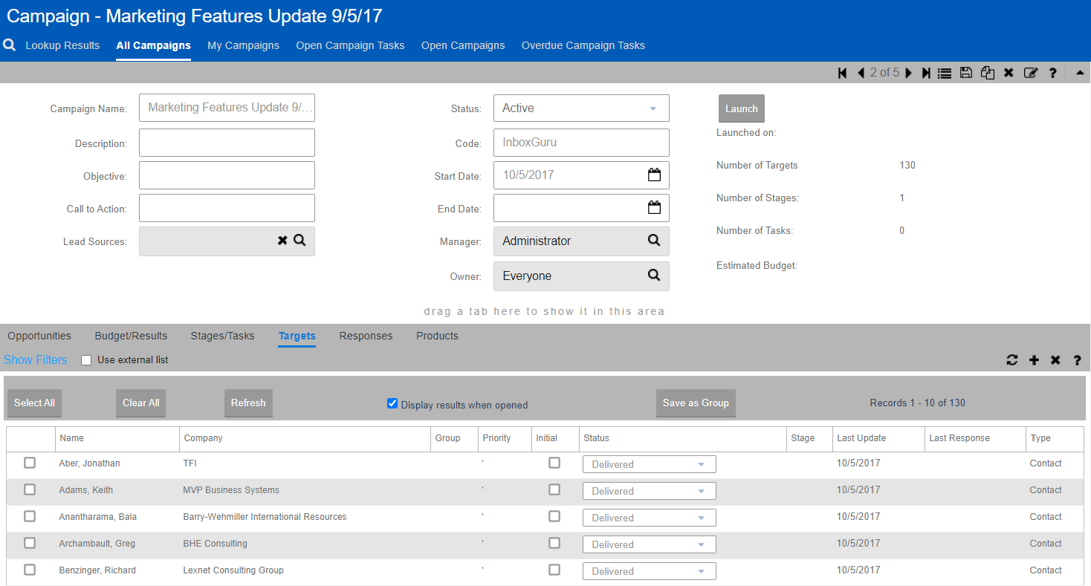This screenshot has width=1091, height=586.
Task: Switch to the Lookup Results view
Action: [x=62, y=45]
